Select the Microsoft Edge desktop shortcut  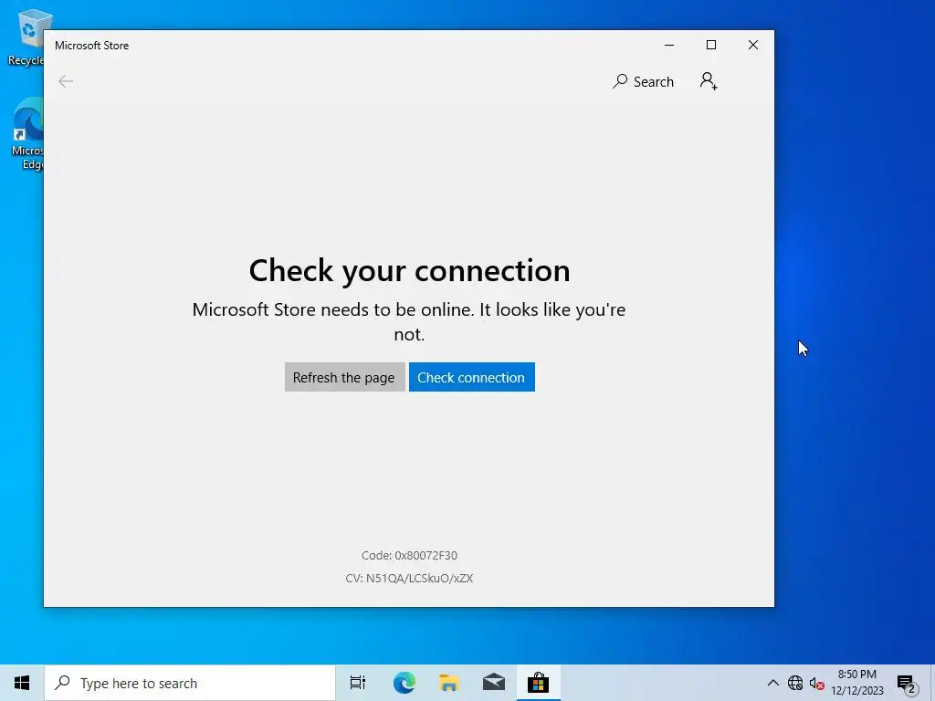click(27, 135)
